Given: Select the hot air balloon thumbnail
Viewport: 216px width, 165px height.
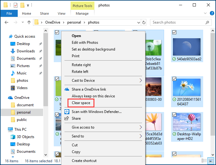Looking at the screenshot, I should pyautogui.click(x=187, y=122).
